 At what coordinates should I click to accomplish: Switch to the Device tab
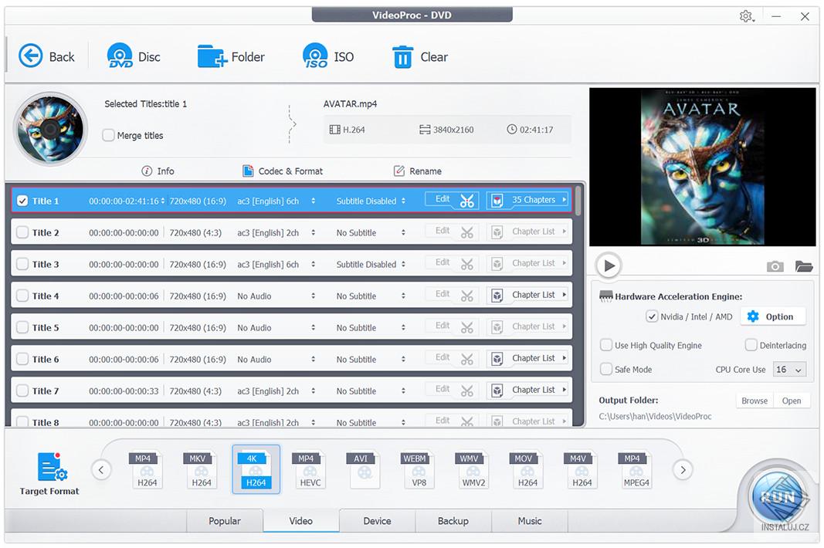(x=377, y=521)
